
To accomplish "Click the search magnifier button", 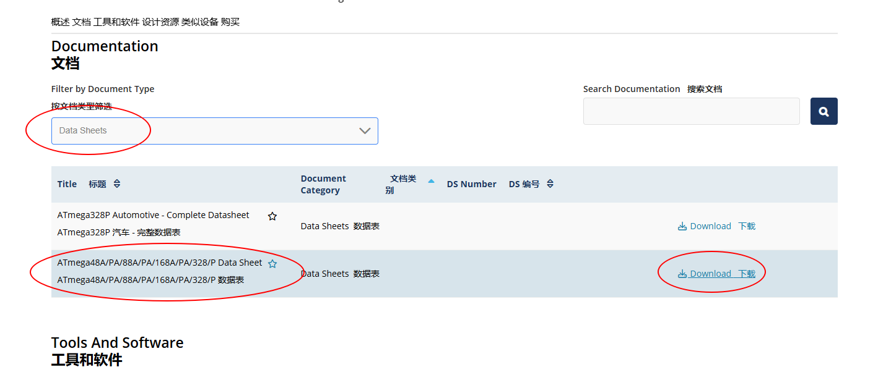I will point(824,111).
